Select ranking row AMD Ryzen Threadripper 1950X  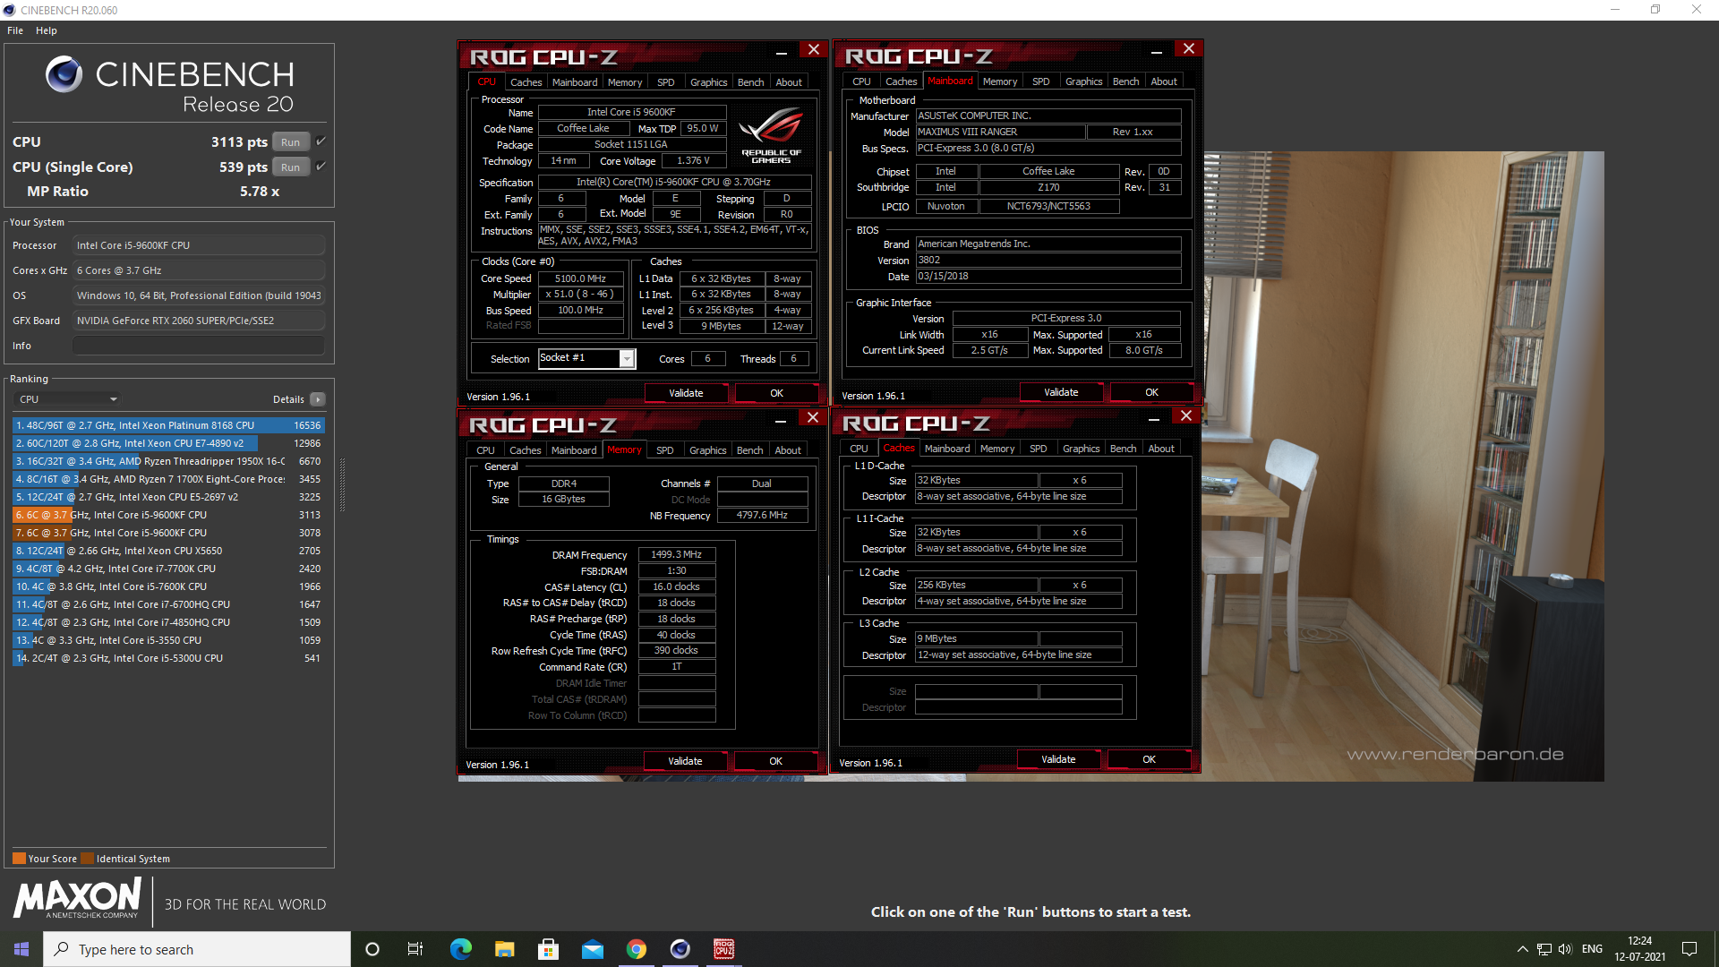point(168,461)
